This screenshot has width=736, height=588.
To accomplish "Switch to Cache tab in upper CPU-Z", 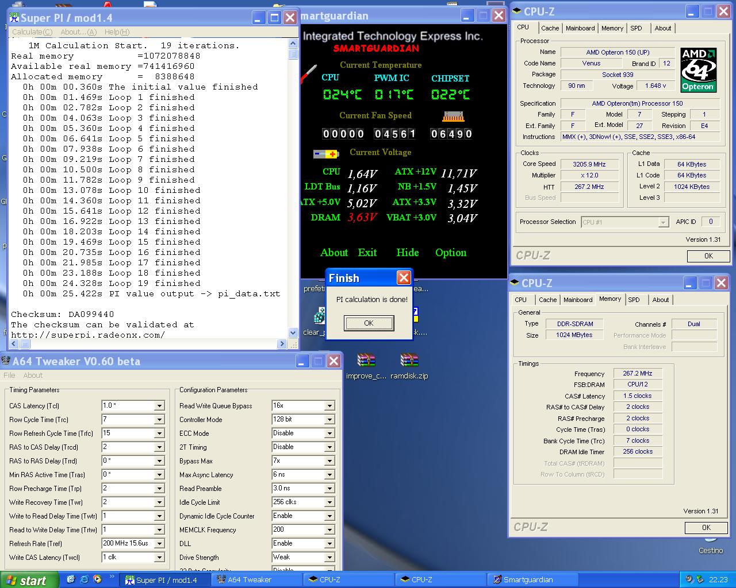I will coord(550,28).
